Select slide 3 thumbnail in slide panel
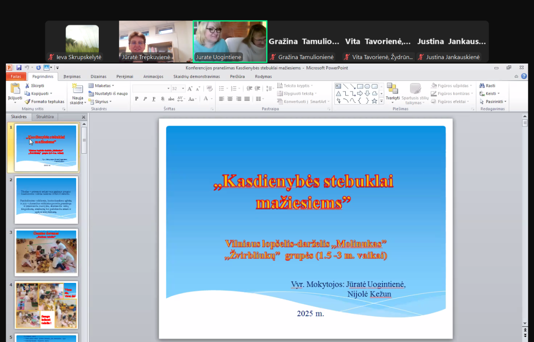 coord(46,251)
